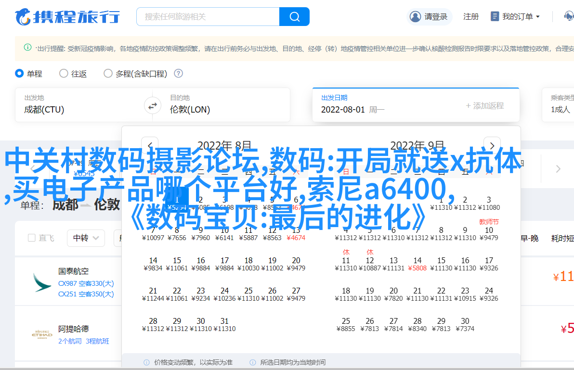Pick August 20 priced ¥9479
This screenshot has width=574, height=370.
(x=296, y=264)
